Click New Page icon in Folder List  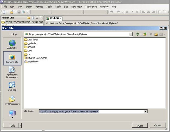[33, 18]
